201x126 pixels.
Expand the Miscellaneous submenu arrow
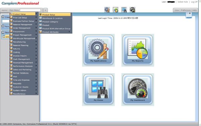click(36, 94)
